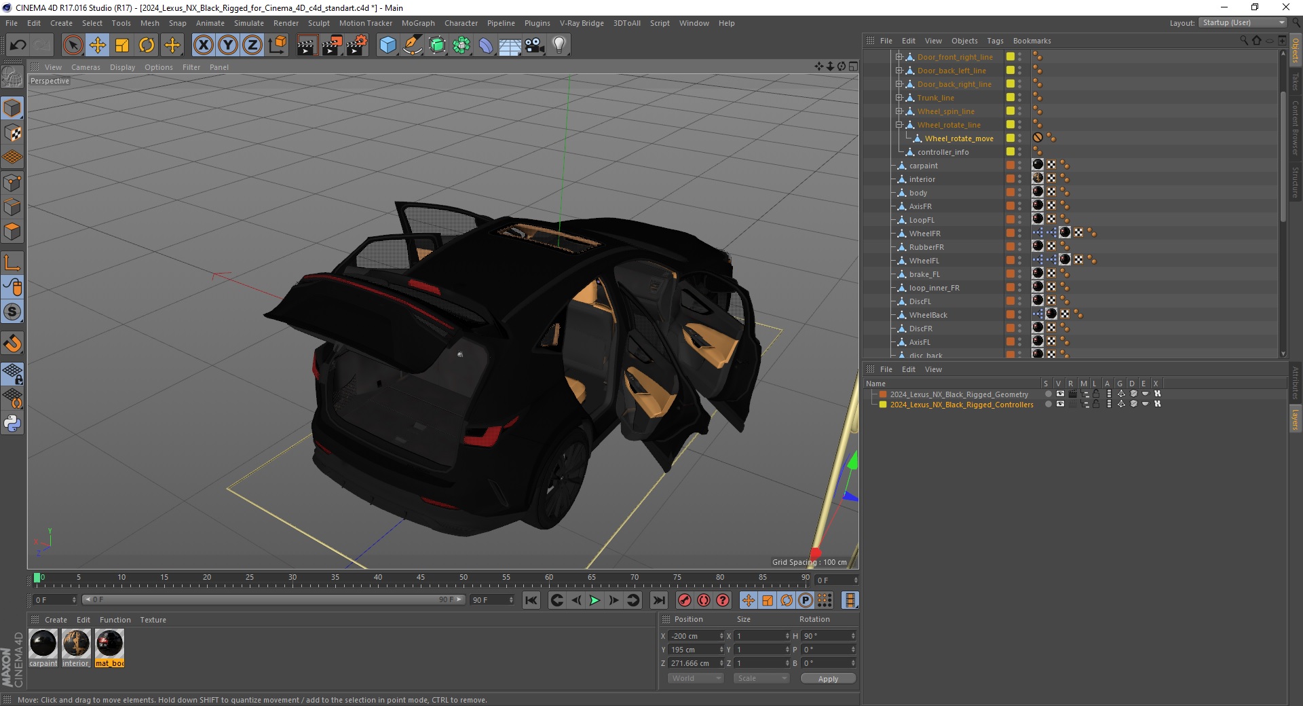Toggle Z-axis lock

coord(252,45)
